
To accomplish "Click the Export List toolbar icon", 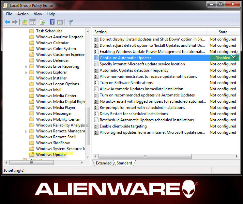I will pyautogui.click(x=42, y=22).
